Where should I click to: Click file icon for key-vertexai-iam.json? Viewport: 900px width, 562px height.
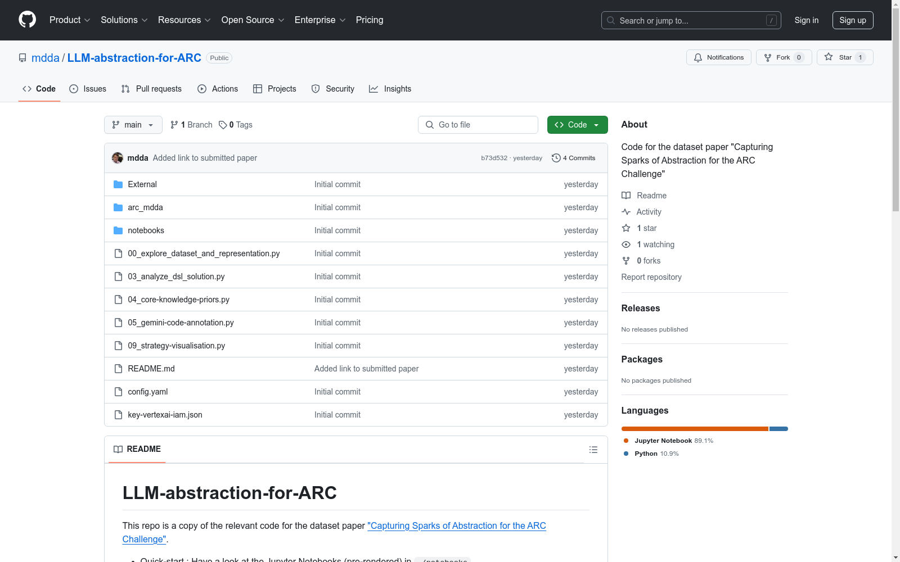118,415
